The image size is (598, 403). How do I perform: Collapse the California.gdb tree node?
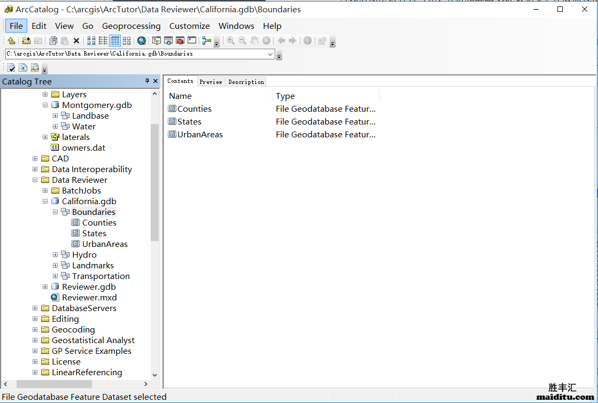[x=45, y=201]
